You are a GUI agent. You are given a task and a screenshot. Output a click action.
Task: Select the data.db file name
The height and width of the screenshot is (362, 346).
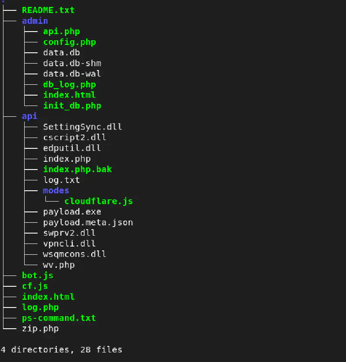[61, 53]
